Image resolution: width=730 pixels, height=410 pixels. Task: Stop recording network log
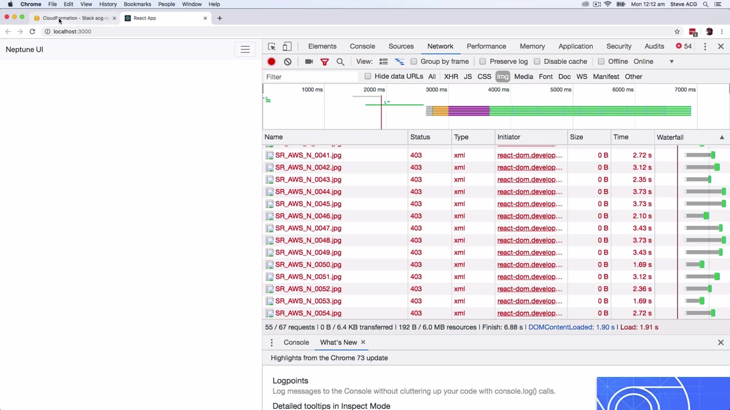[271, 61]
